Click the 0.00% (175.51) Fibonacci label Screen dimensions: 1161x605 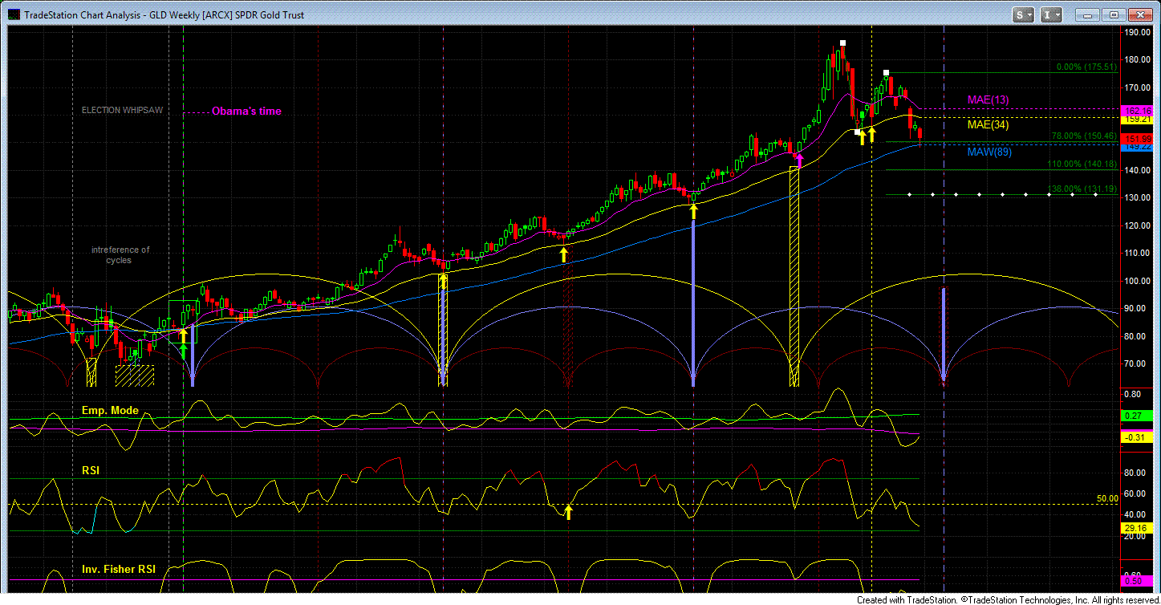pos(1087,67)
